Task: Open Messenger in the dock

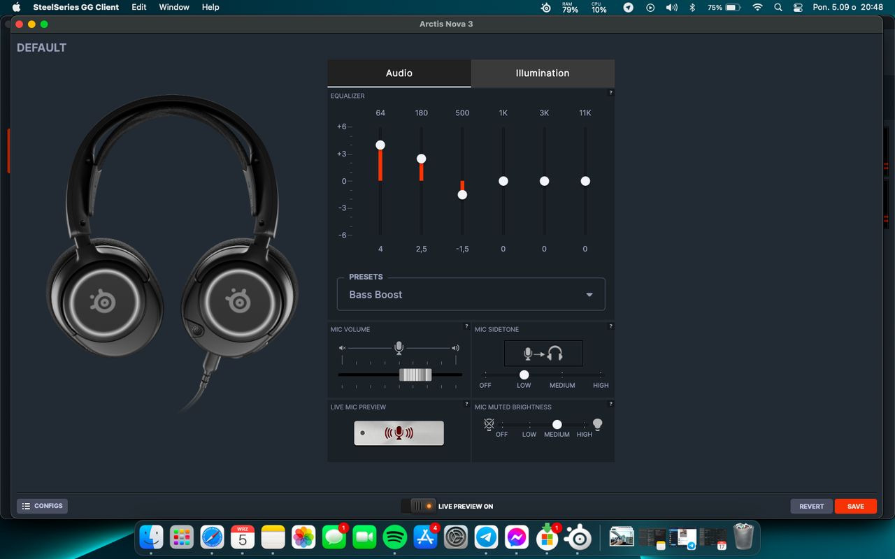Action: point(517,537)
